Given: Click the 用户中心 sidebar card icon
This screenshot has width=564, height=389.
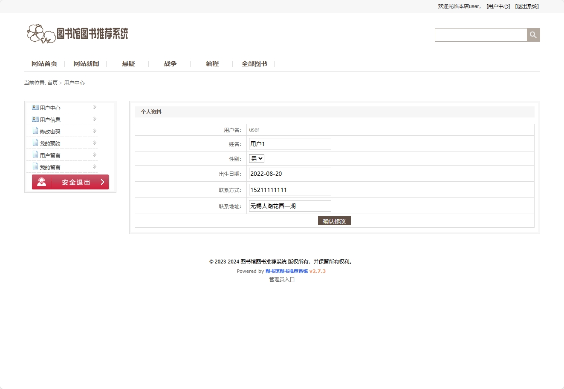Looking at the screenshot, I should pos(35,107).
